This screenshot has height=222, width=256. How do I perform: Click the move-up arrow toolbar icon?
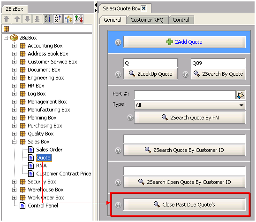[17, 19]
